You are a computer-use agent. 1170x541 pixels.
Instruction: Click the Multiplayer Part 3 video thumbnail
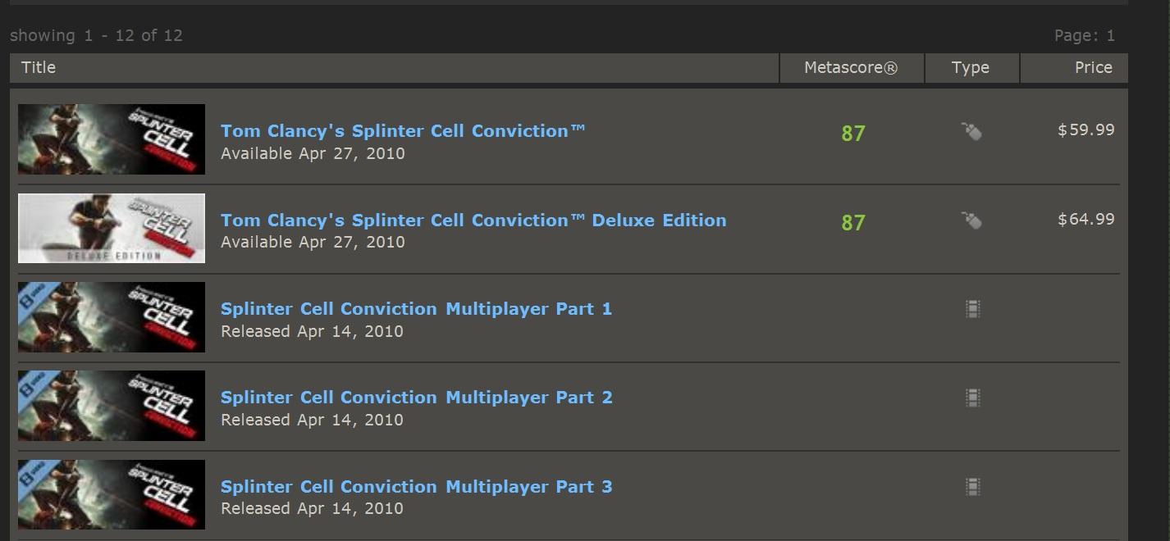point(112,494)
